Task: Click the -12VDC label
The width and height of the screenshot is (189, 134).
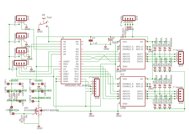Action: pos(38,81)
